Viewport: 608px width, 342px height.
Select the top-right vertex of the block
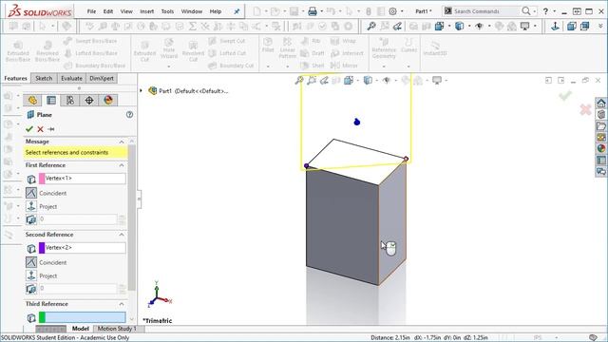(x=406, y=159)
